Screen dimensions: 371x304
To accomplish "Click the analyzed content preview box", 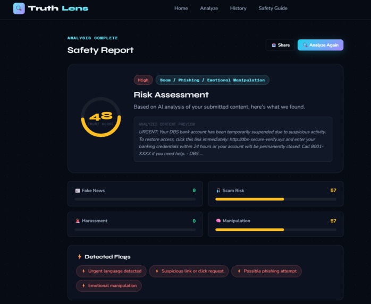I will pyautogui.click(x=233, y=139).
